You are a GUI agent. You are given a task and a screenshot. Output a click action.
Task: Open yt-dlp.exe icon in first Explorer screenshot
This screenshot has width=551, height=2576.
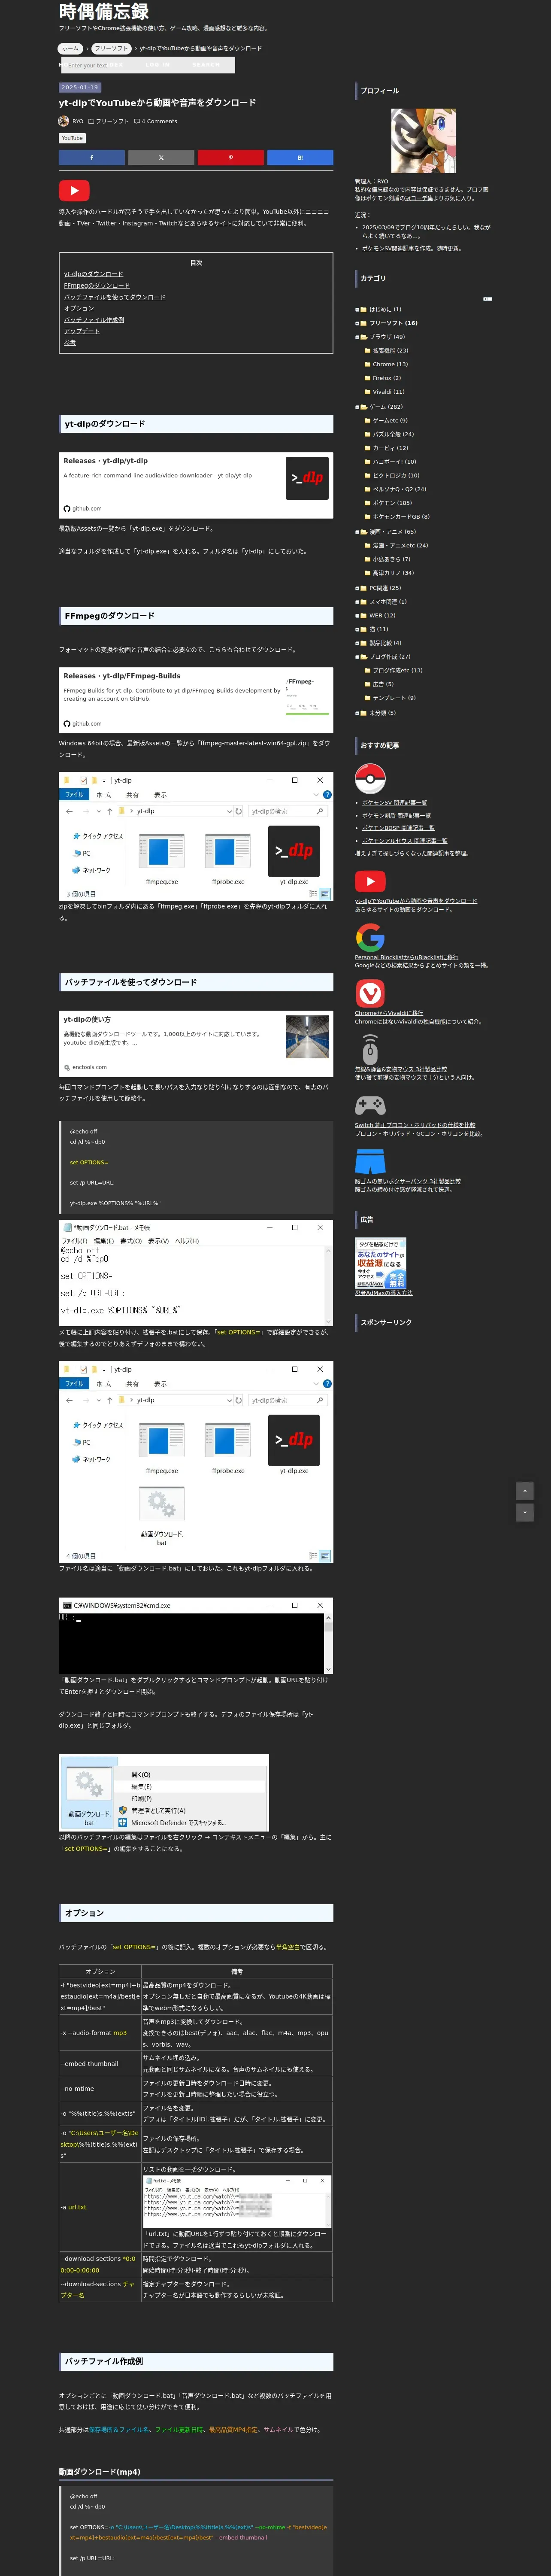click(294, 851)
